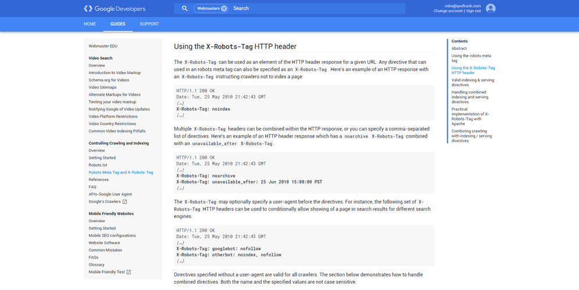579x290 pixels.
Task: Go to Valid indexing & serving directives
Action: point(472,82)
